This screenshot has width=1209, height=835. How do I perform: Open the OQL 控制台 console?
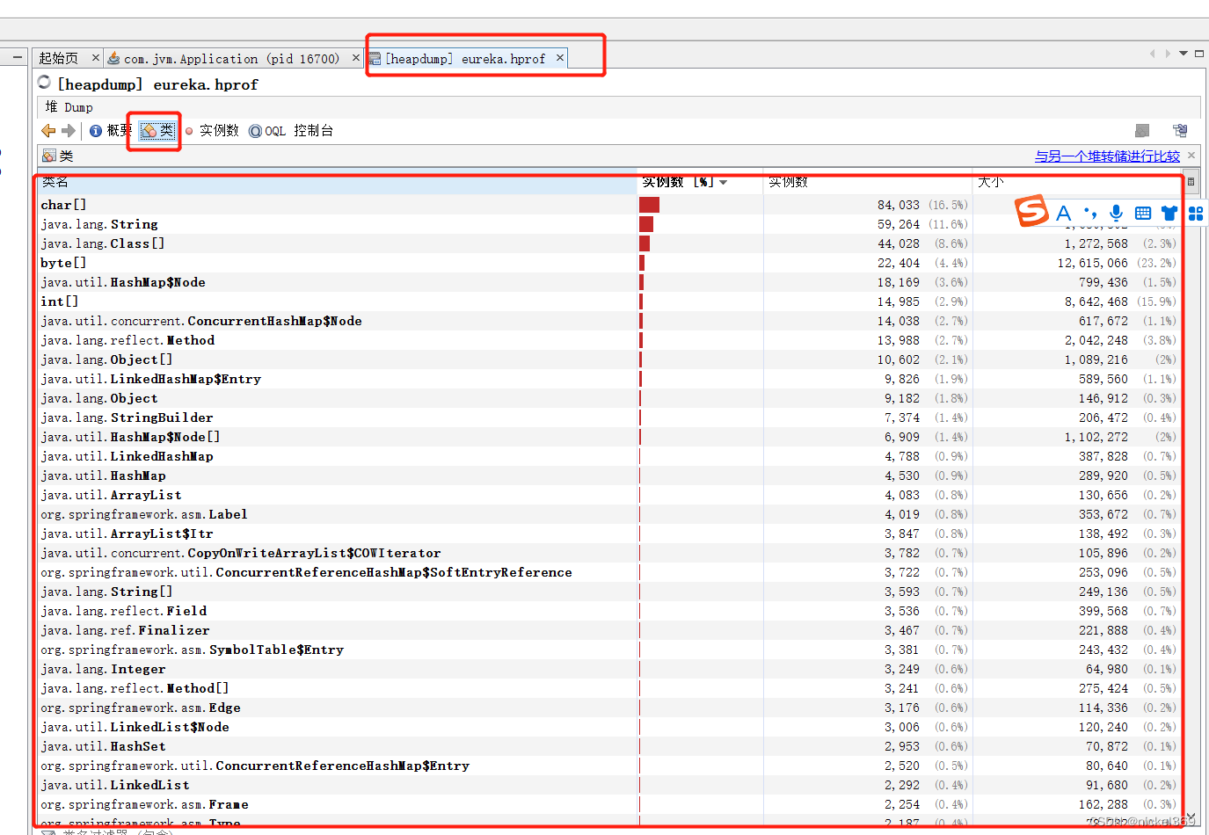pyautogui.click(x=291, y=131)
